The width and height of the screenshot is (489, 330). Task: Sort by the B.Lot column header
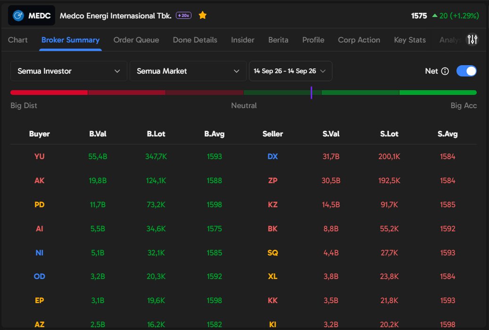coord(156,134)
